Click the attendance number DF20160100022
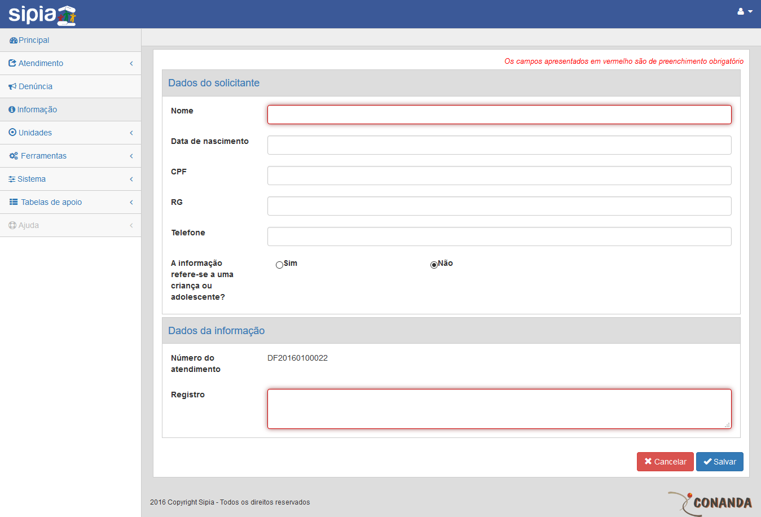The width and height of the screenshot is (761, 517). pos(297,358)
